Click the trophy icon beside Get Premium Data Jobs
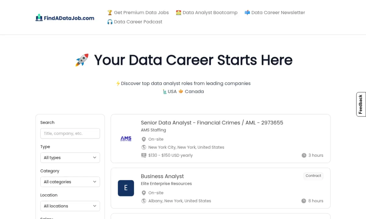Screen dimensions: 366x219 click(110, 13)
